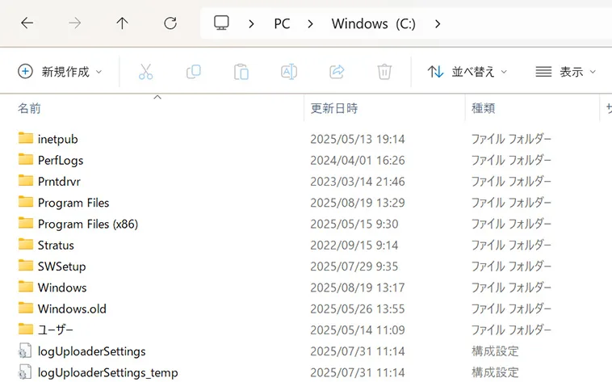Refresh the current folder view

[x=170, y=23]
